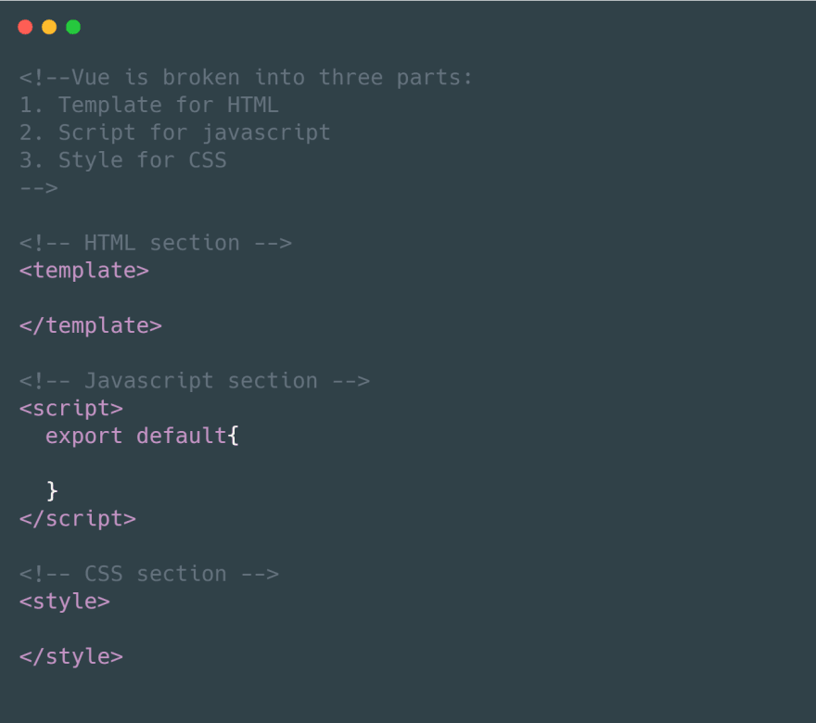Click the red close window button
Image resolution: width=816 pixels, height=723 pixels.
(x=25, y=27)
